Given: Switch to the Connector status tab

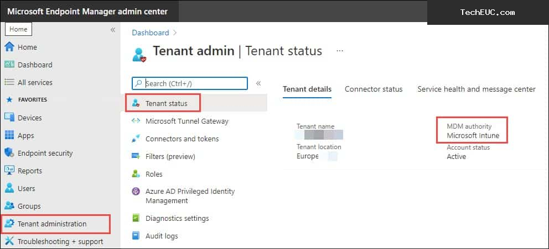Looking at the screenshot, I should [x=374, y=89].
